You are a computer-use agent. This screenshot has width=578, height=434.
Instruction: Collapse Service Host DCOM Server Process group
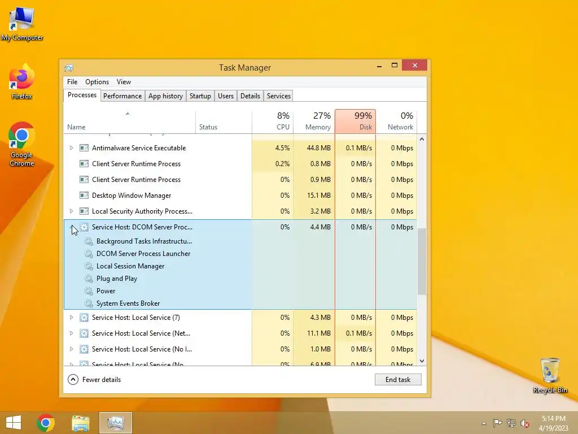coord(72,227)
